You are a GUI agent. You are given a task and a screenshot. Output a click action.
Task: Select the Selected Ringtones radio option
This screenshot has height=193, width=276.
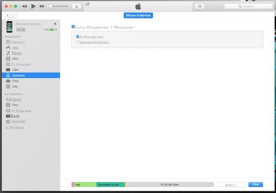[x=78, y=42]
